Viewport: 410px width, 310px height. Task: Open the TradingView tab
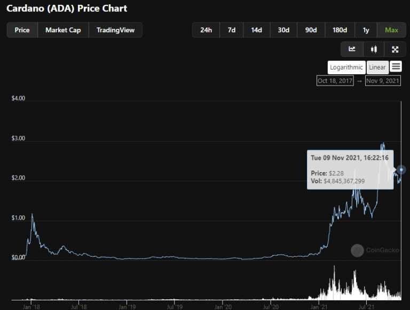tap(115, 30)
